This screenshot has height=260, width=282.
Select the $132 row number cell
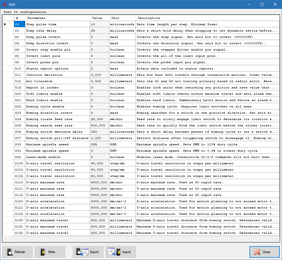click(x=20, y=233)
